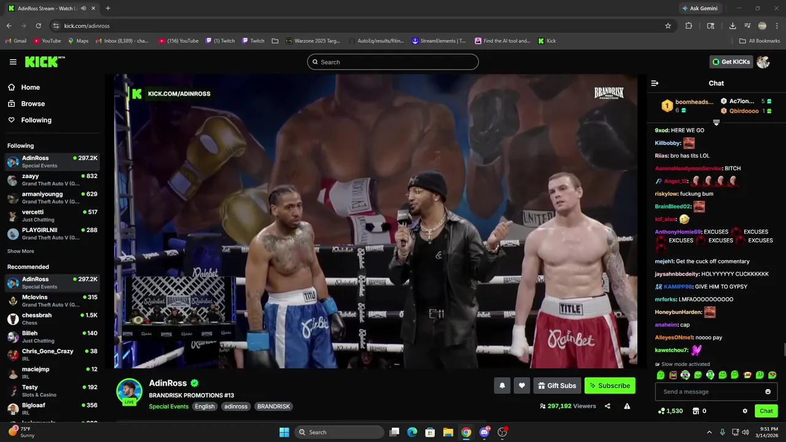Image resolution: width=786 pixels, height=442 pixels.
Task: Select the AdinRoss Stream browser tab
Action: point(51,9)
